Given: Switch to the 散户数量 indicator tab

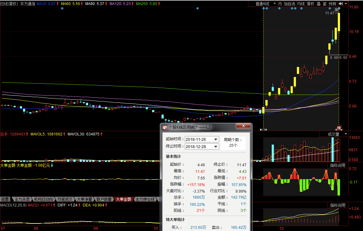Looking at the screenshot, I should tap(104, 199).
